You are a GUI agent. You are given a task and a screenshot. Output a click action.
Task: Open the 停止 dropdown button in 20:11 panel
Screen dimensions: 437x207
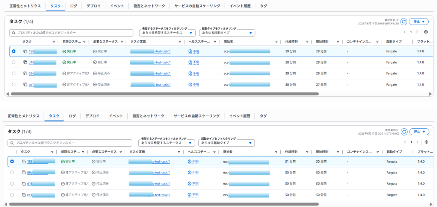[x=419, y=131]
